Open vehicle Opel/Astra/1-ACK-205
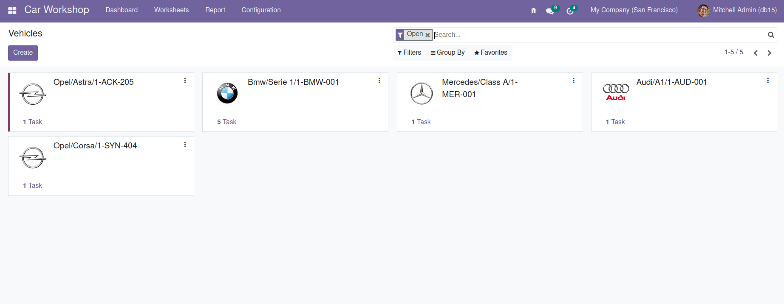The width and height of the screenshot is (784, 304). coord(93,82)
